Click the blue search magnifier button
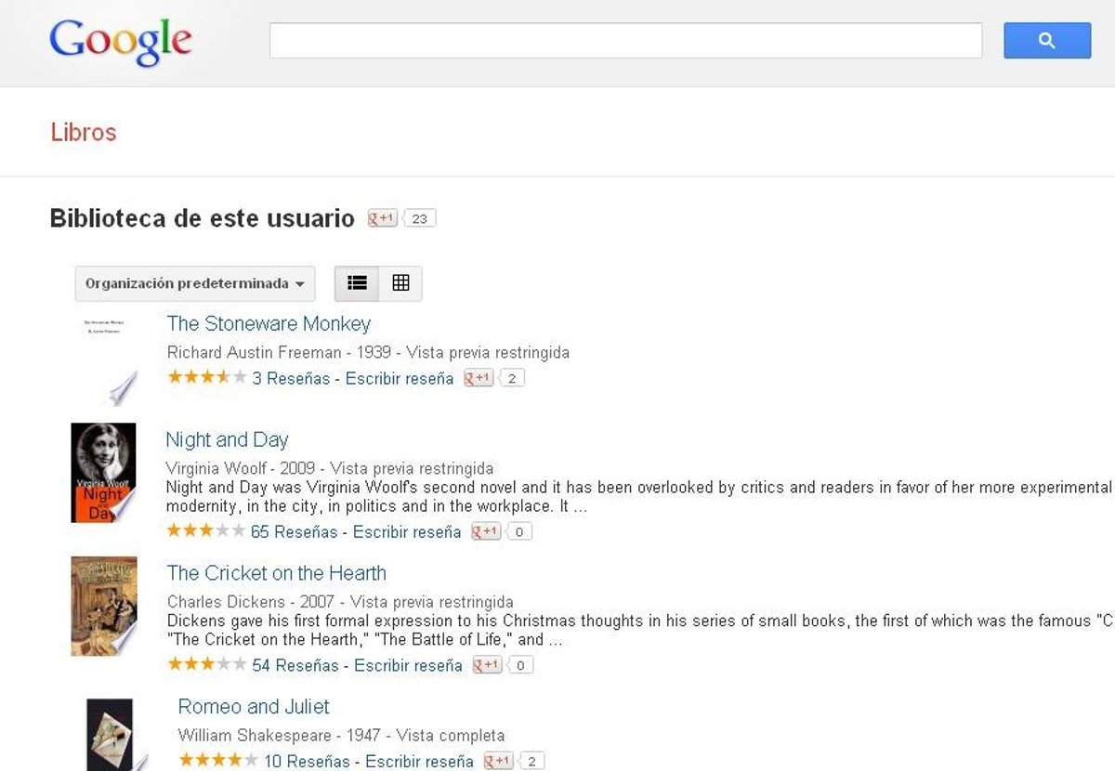The height and width of the screenshot is (771, 1115). (1046, 41)
